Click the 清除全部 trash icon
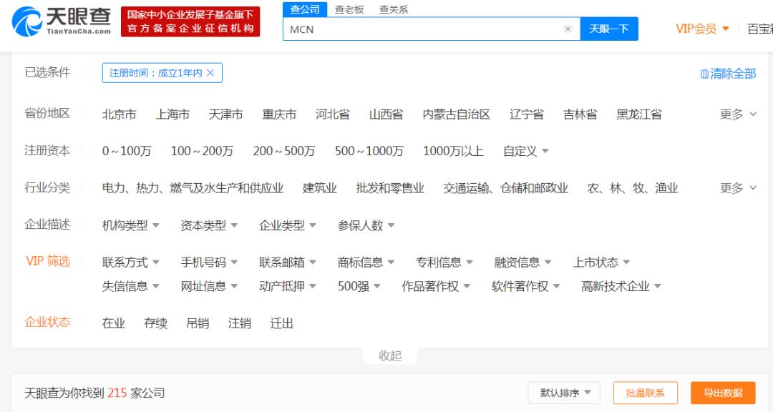 point(704,74)
